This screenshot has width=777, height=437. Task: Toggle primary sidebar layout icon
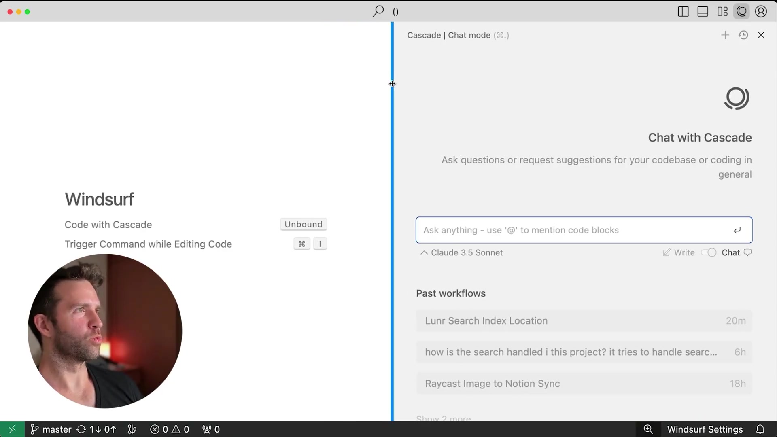tap(683, 12)
